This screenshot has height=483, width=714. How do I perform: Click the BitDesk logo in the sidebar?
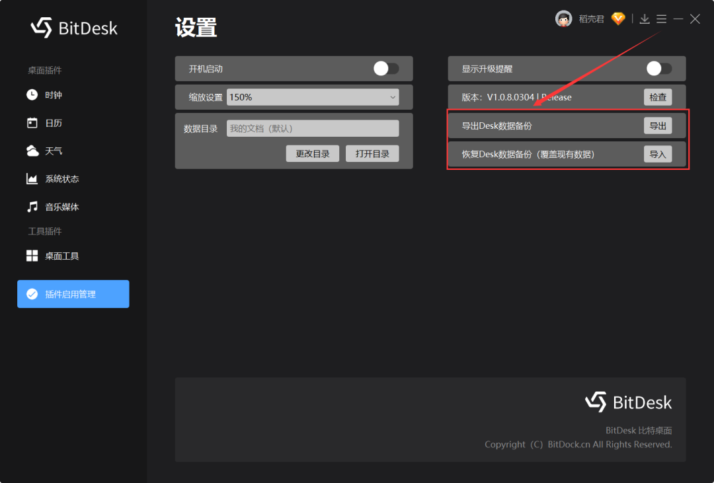click(x=73, y=28)
